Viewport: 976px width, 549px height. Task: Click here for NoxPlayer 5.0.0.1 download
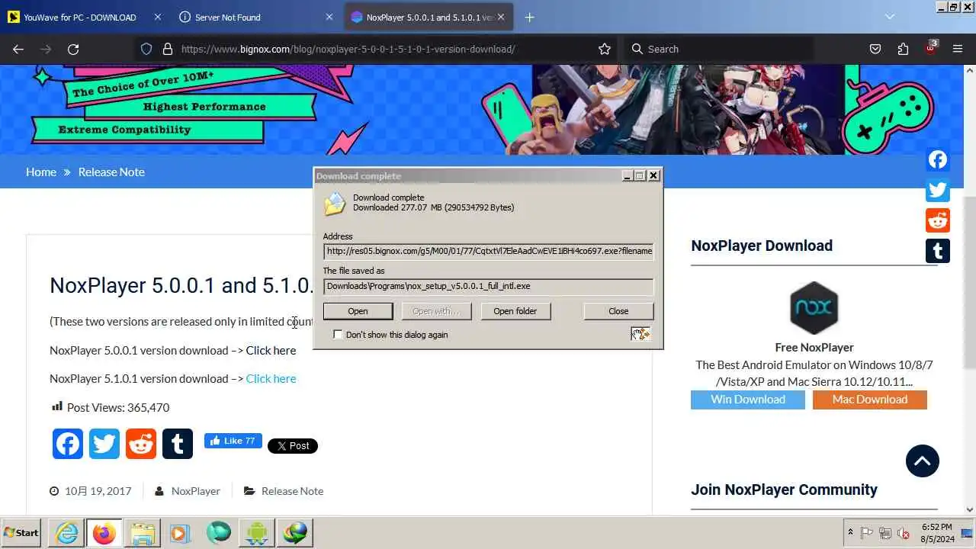coord(271,350)
